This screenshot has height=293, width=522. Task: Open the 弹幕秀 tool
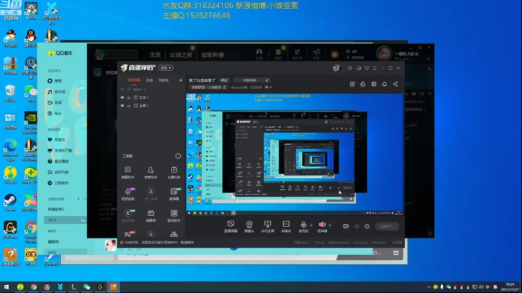(x=151, y=216)
